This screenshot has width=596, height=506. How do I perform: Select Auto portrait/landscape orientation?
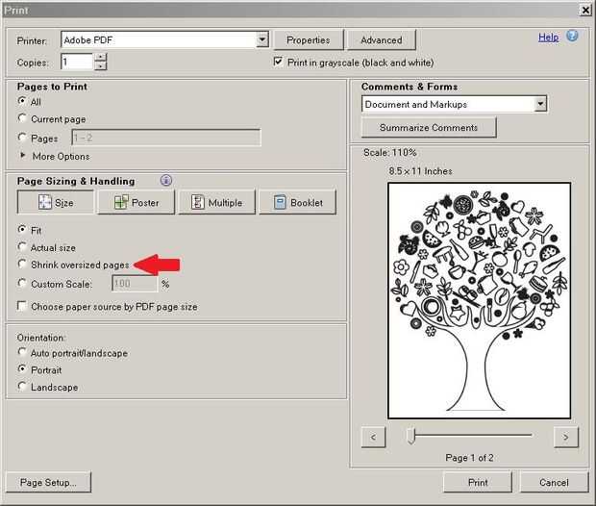tap(22, 352)
